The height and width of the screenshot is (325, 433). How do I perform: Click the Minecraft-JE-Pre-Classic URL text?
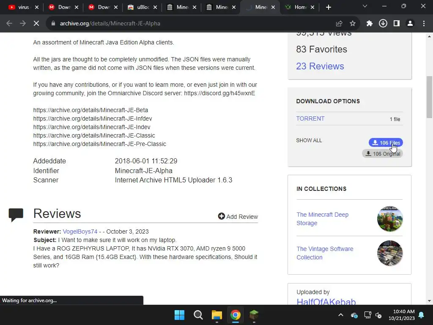click(100, 144)
